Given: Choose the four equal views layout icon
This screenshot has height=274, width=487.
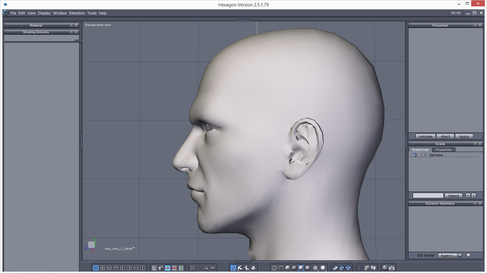Looking at the screenshot, I should [x=103, y=268].
